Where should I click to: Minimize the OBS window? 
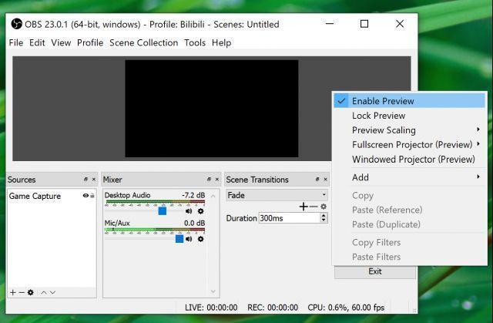(x=330, y=24)
